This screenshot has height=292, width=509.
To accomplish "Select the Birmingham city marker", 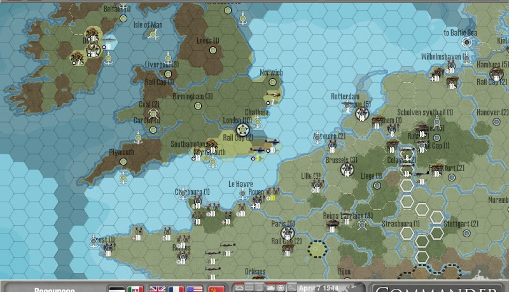I will tap(198, 106).
